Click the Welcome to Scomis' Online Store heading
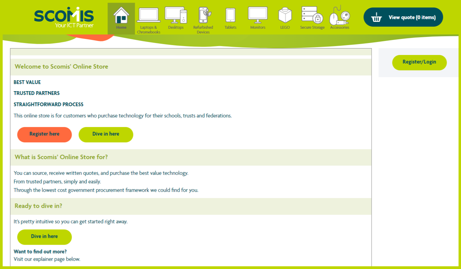 point(61,67)
